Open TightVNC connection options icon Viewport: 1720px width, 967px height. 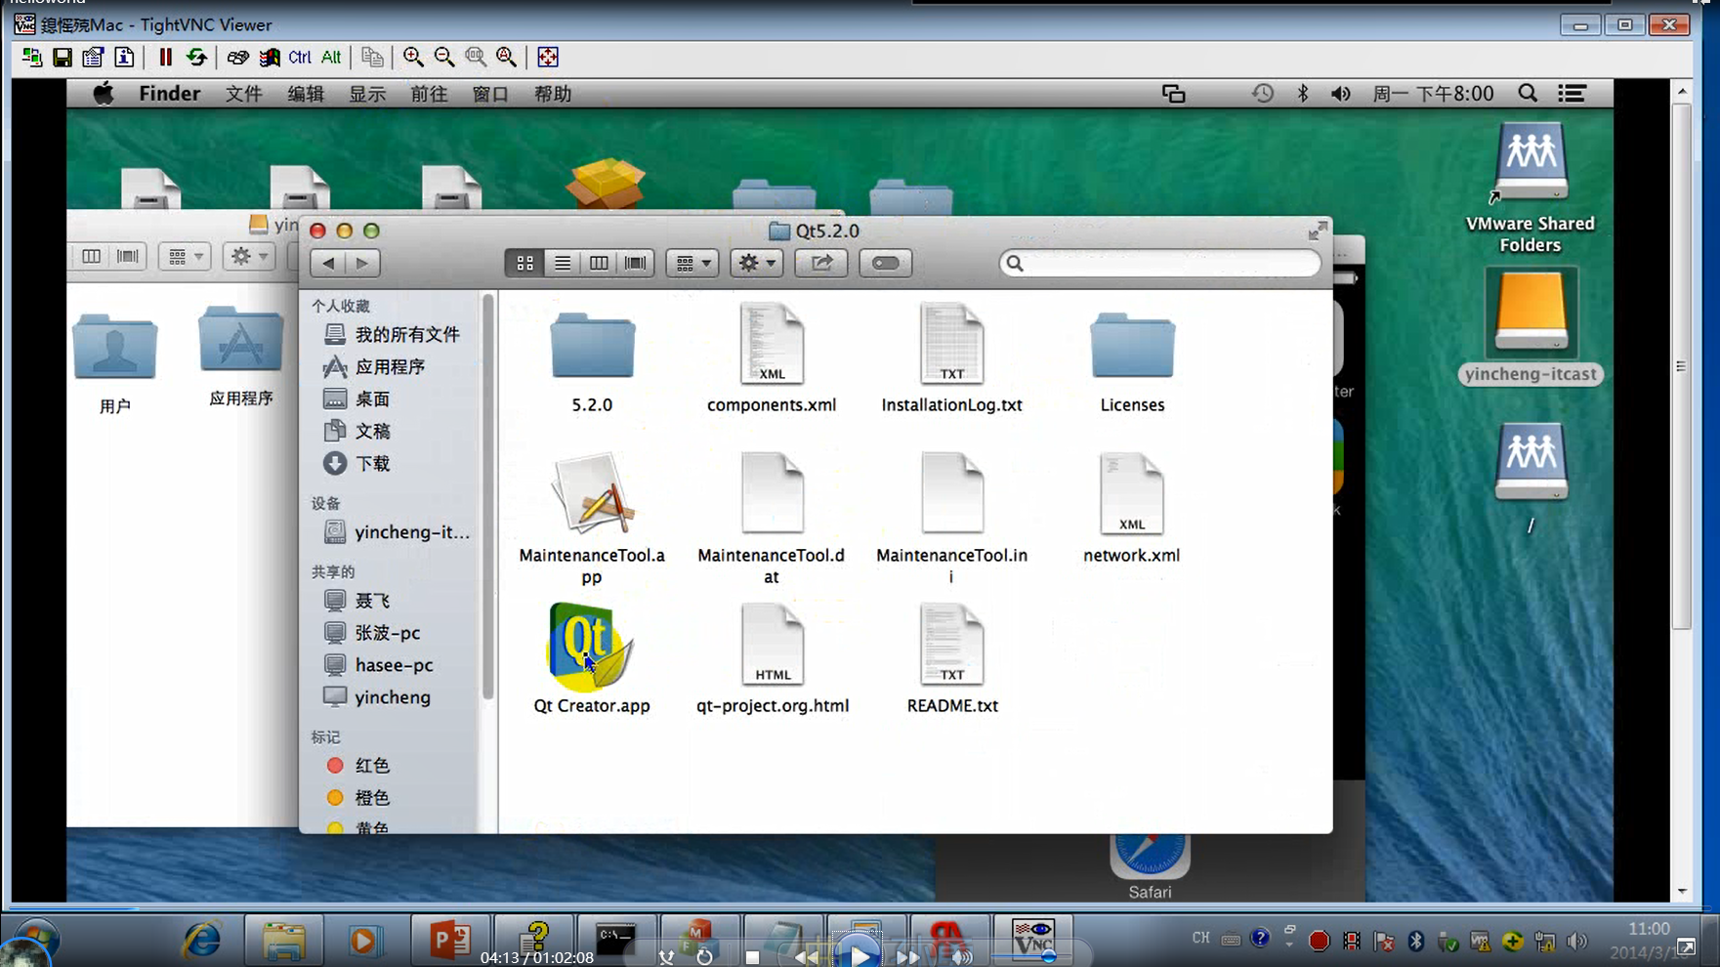93,57
